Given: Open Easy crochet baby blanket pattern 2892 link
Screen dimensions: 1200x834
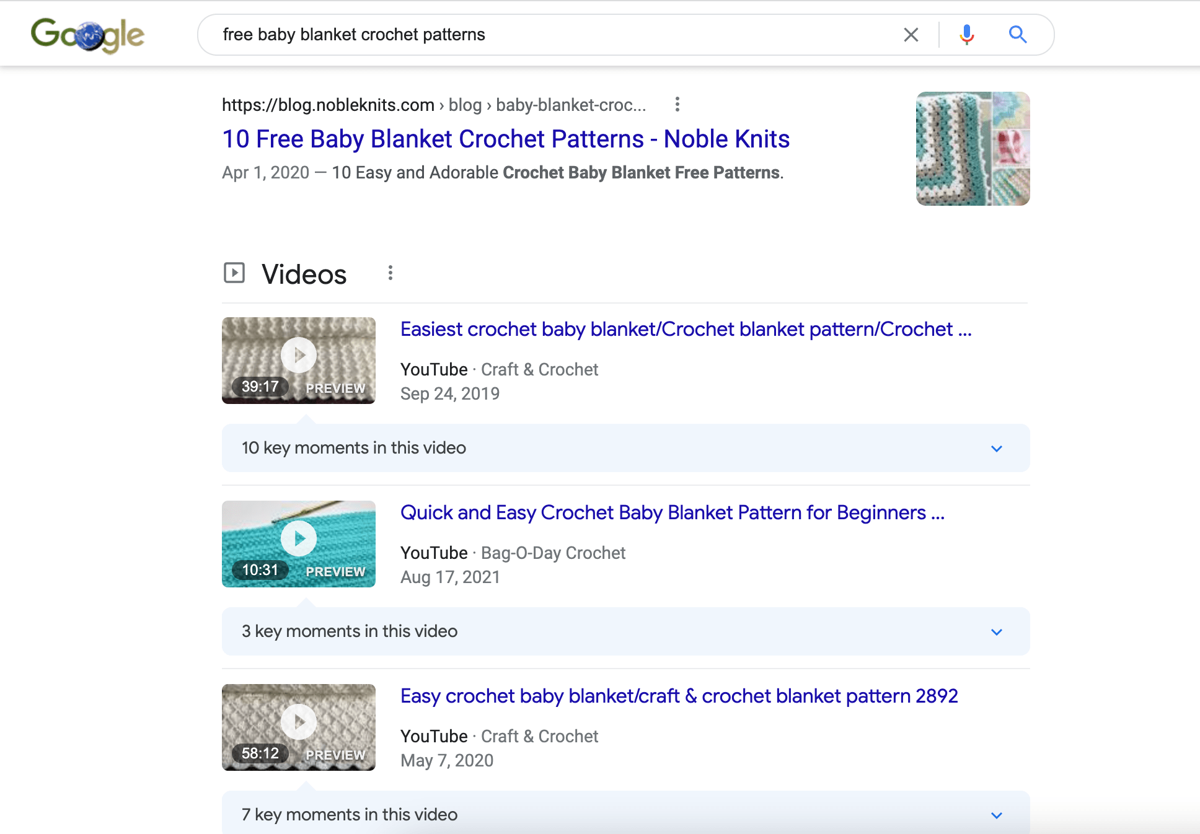Looking at the screenshot, I should (x=679, y=696).
